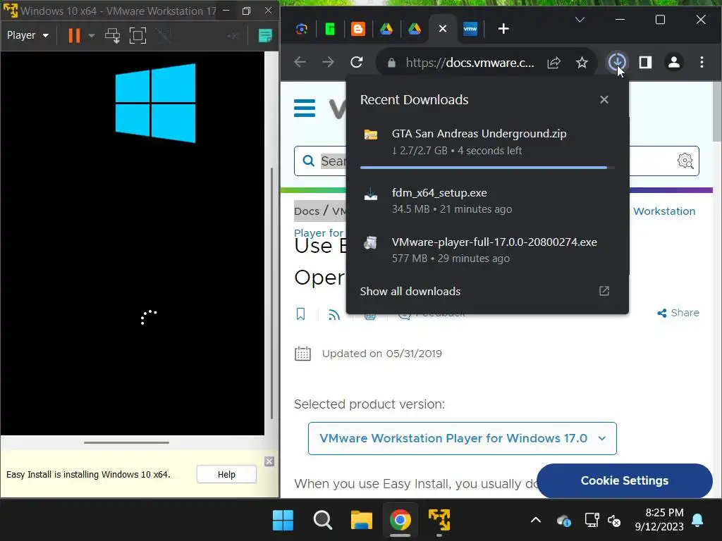Click the docs.vmware.com address bar
722x541 pixels.
tap(470, 63)
